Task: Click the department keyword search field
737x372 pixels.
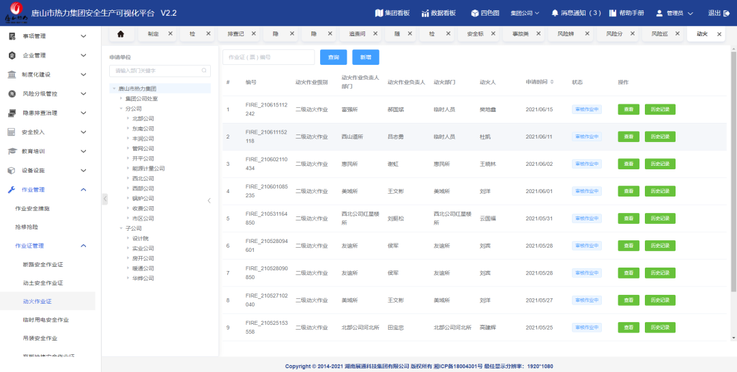Action: click(x=160, y=70)
